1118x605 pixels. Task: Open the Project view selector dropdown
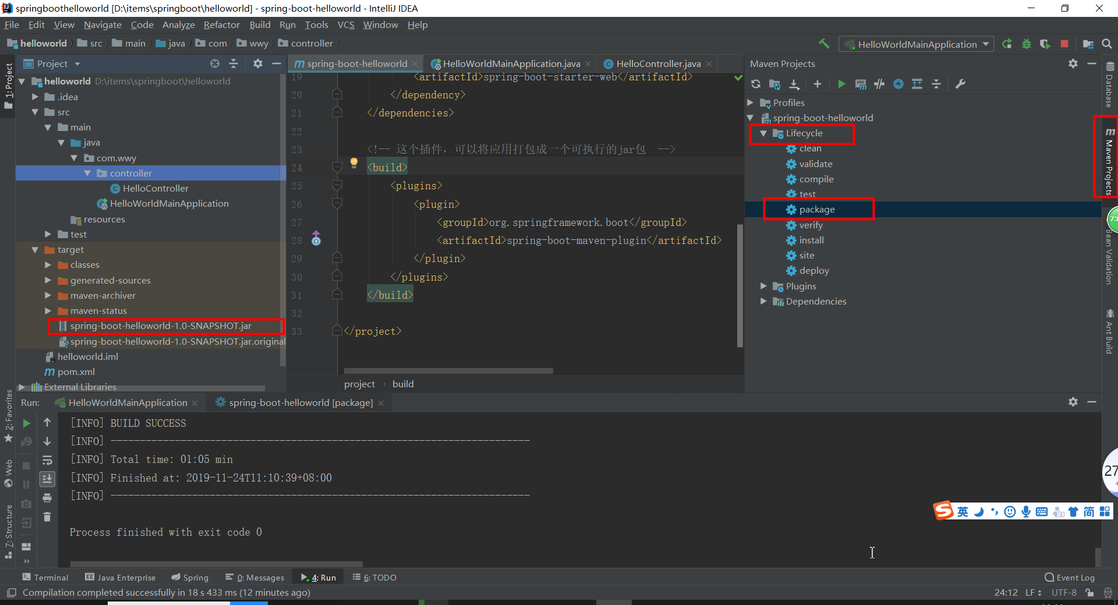pyautogui.click(x=52, y=63)
